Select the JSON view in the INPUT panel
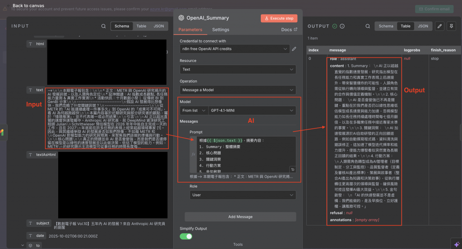462x249 pixels. [x=159, y=26]
